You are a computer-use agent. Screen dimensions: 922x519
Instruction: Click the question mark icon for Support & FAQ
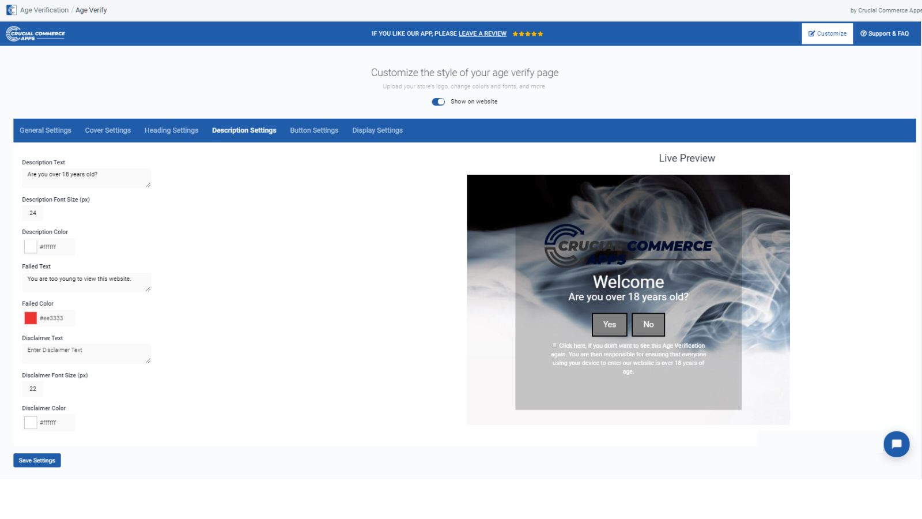(863, 33)
